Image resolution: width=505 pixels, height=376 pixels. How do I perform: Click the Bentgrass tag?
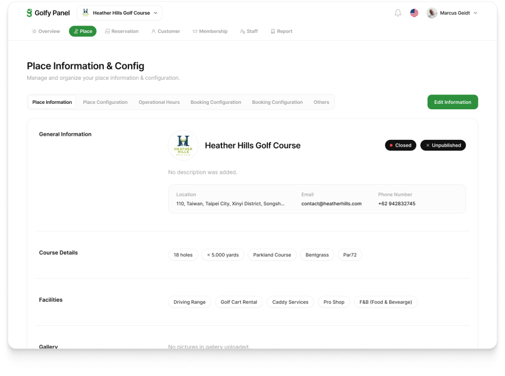coord(317,255)
